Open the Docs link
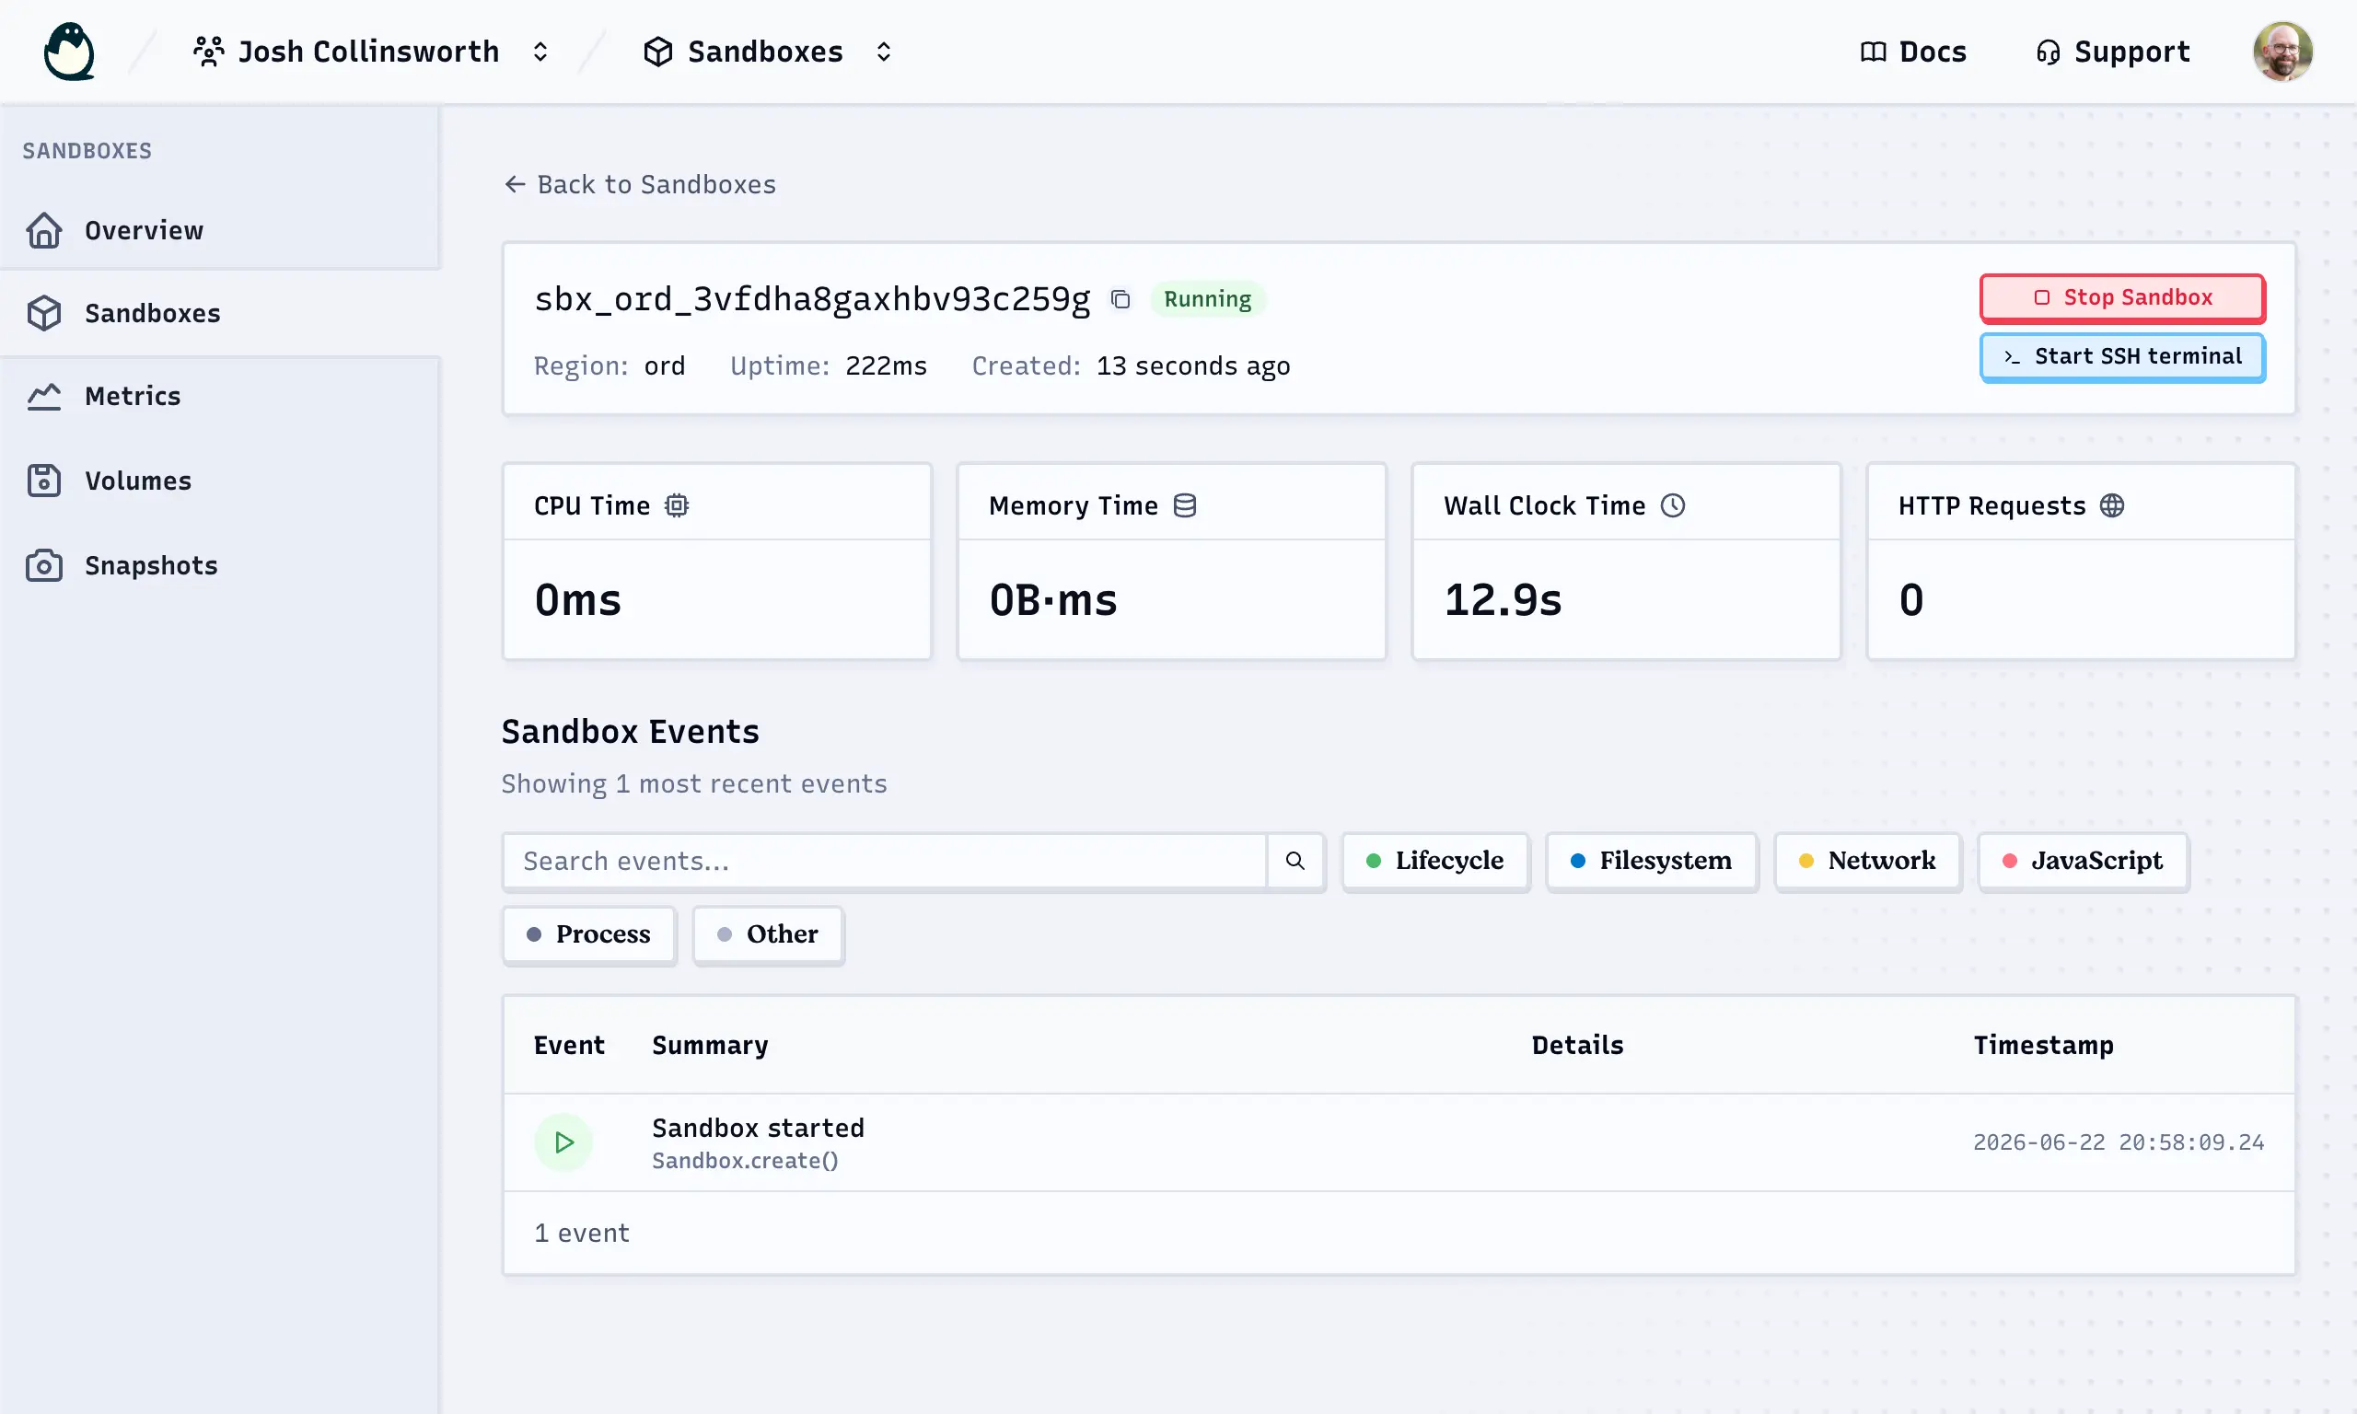Image resolution: width=2357 pixels, height=1414 pixels. tap(1913, 52)
